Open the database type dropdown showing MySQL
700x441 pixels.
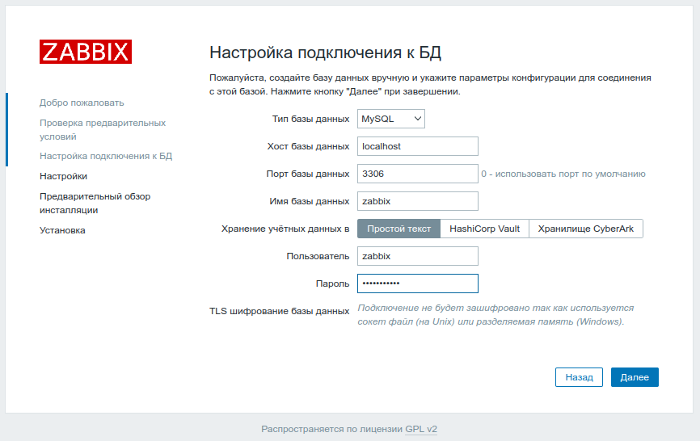391,119
